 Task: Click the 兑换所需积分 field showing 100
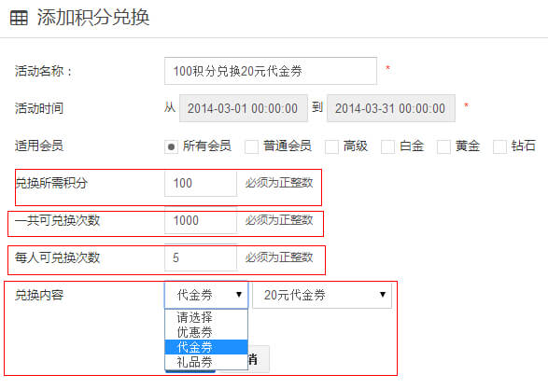click(201, 184)
